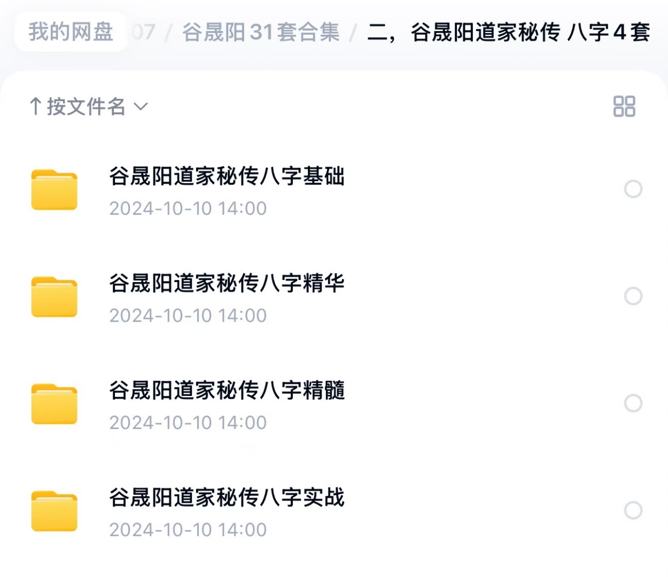This screenshot has width=668, height=577.
Task: Open the 谷晟阳道家秘传八字基础 folder name
Action: (x=227, y=176)
